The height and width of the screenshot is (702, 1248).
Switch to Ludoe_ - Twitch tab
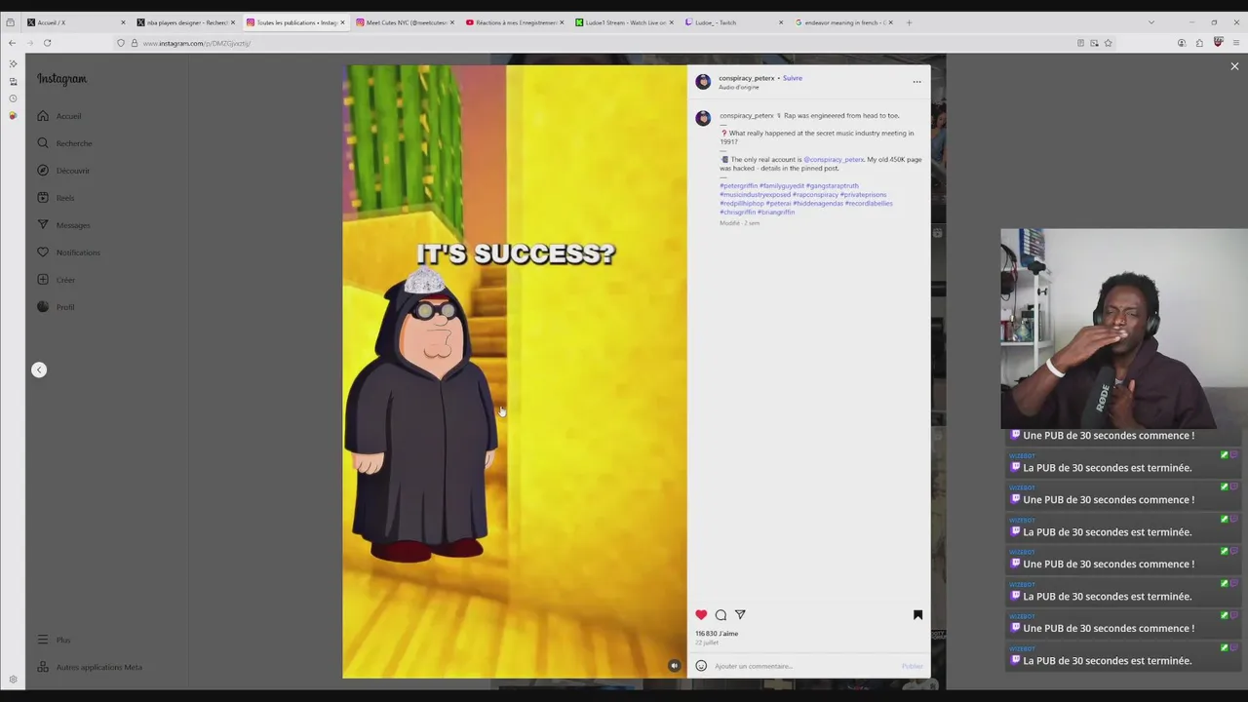click(734, 22)
